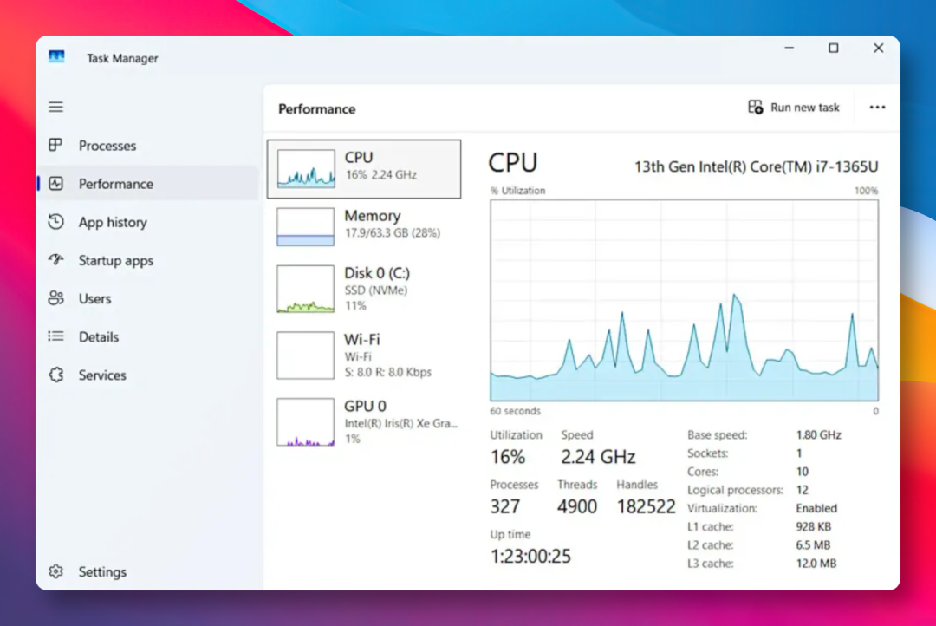Select the CPU summary card
Viewport: 936px width, 626px height.
[364, 168]
